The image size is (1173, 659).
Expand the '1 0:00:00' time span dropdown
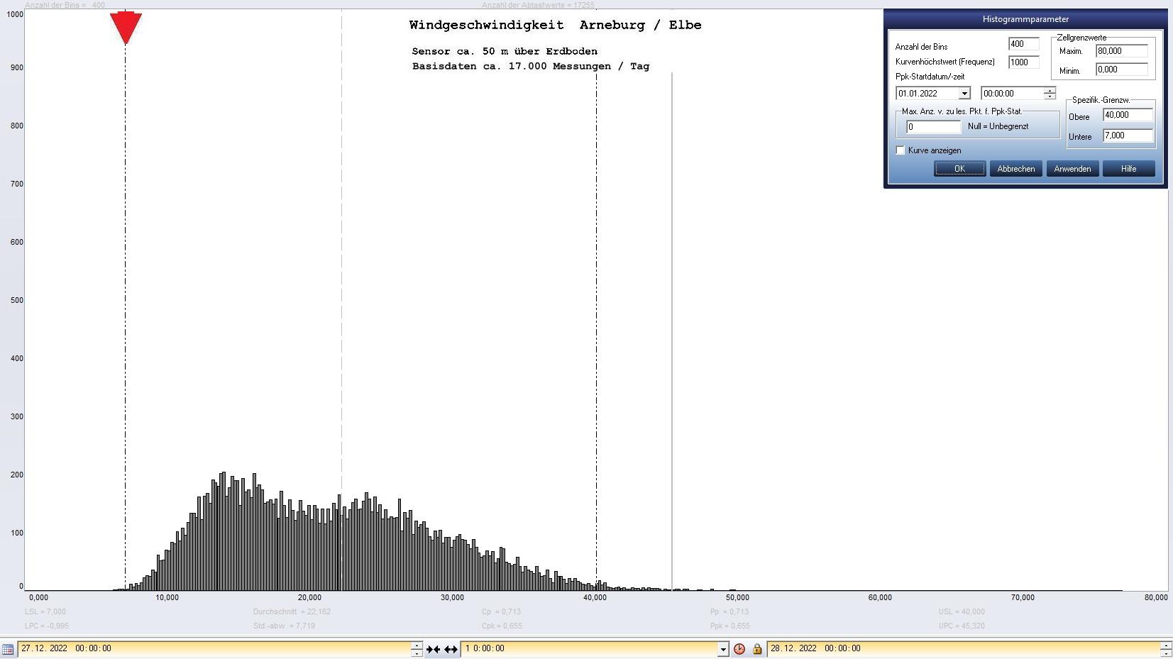pos(722,649)
